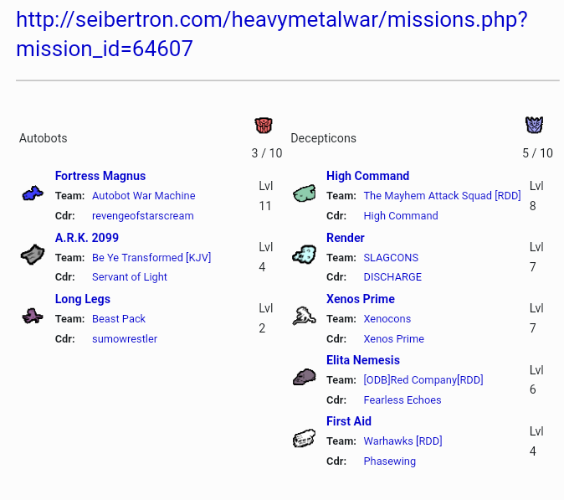Click the Render character icon
Viewport: 564px width, 500px height.
point(304,255)
